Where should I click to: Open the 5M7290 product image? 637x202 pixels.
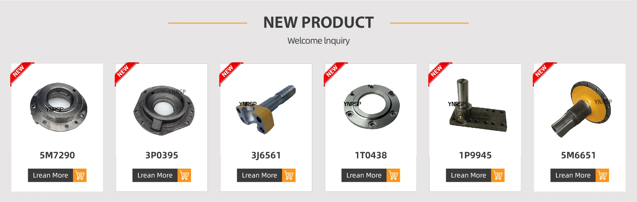coord(58,107)
